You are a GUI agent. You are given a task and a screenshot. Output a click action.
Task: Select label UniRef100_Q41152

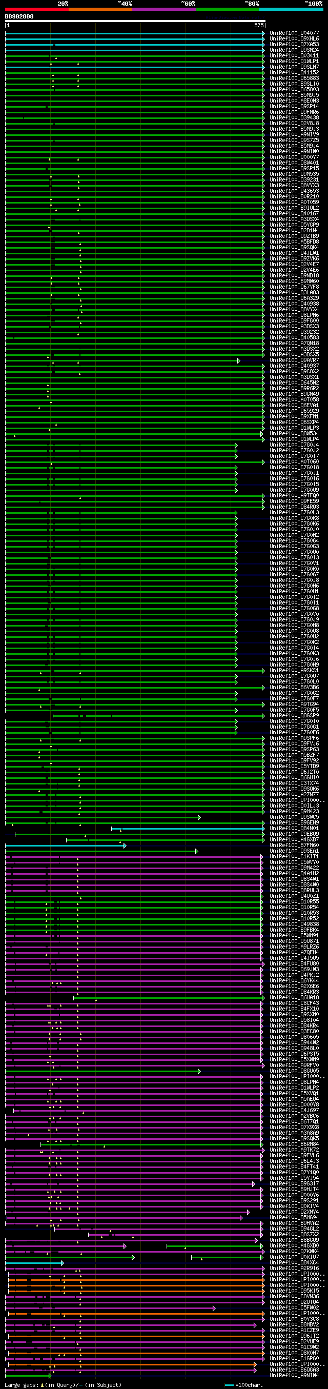tap(294, 73)
